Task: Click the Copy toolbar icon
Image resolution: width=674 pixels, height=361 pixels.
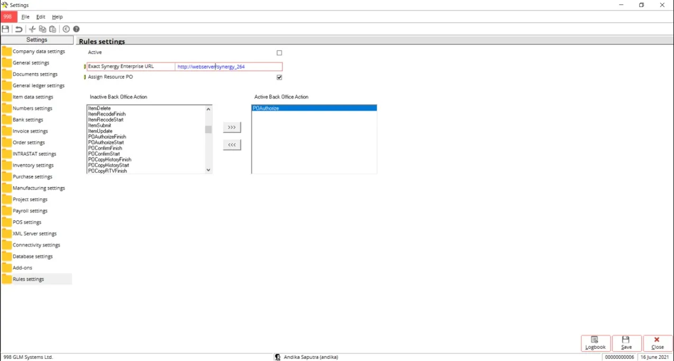Action: coord(42,29)
